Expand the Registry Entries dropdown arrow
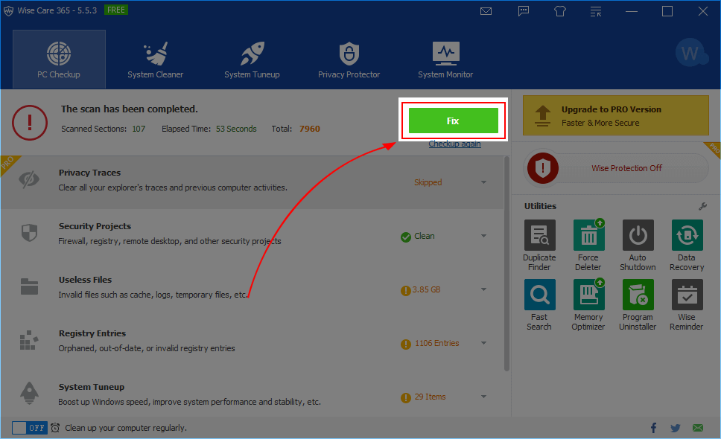This screenshot has height=439, width=721. tap(483, 343)
